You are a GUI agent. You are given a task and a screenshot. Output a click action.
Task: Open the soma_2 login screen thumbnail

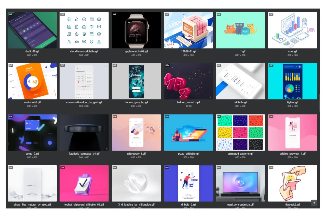[32, 133]
